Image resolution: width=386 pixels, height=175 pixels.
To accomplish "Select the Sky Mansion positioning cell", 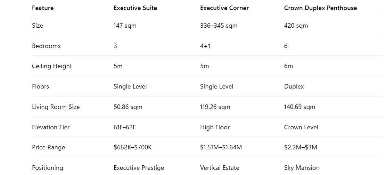I will 302,168.
